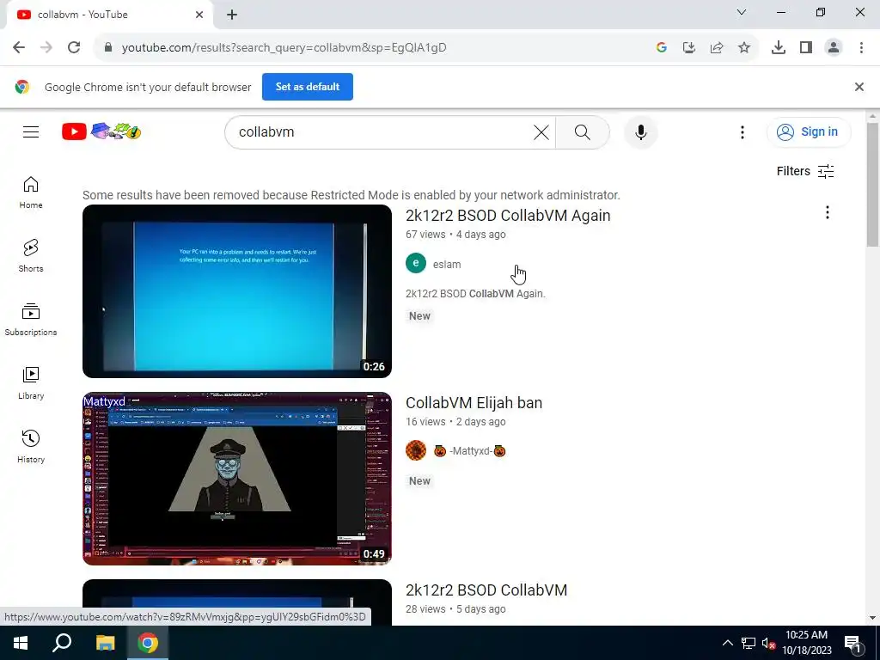Open YouTube settings three-dot menu
Viewport: 880px width, 660px height.
(742, 132)
